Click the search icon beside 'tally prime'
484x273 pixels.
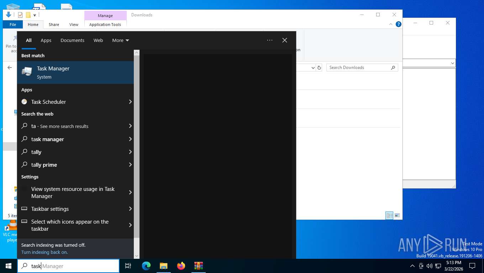pos(24,165)
